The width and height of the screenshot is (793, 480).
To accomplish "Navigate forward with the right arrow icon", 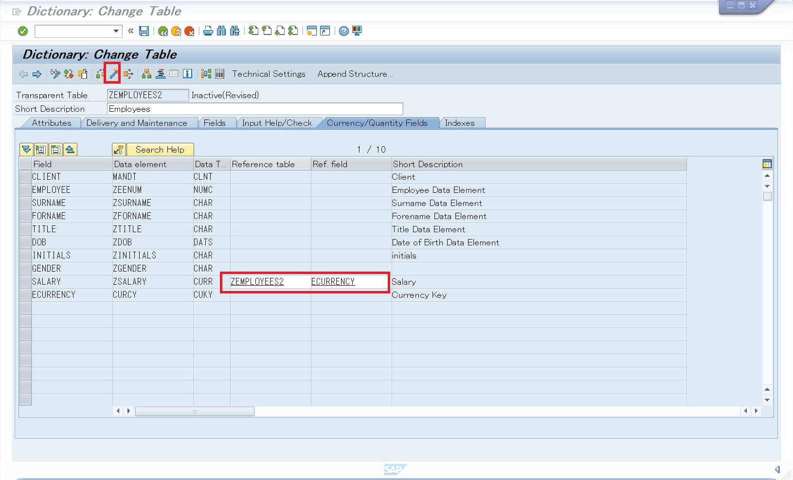I will point(37,74).
